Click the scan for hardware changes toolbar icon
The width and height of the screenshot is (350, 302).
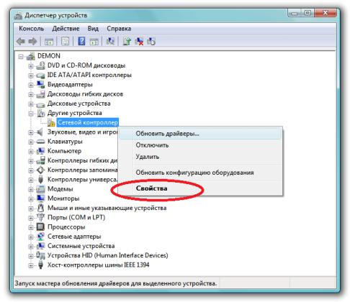(x=110, y=41)
